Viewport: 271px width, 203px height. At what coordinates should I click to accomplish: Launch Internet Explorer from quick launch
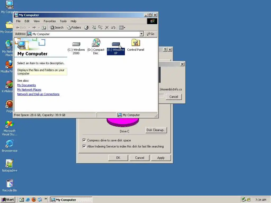point(28,200)
